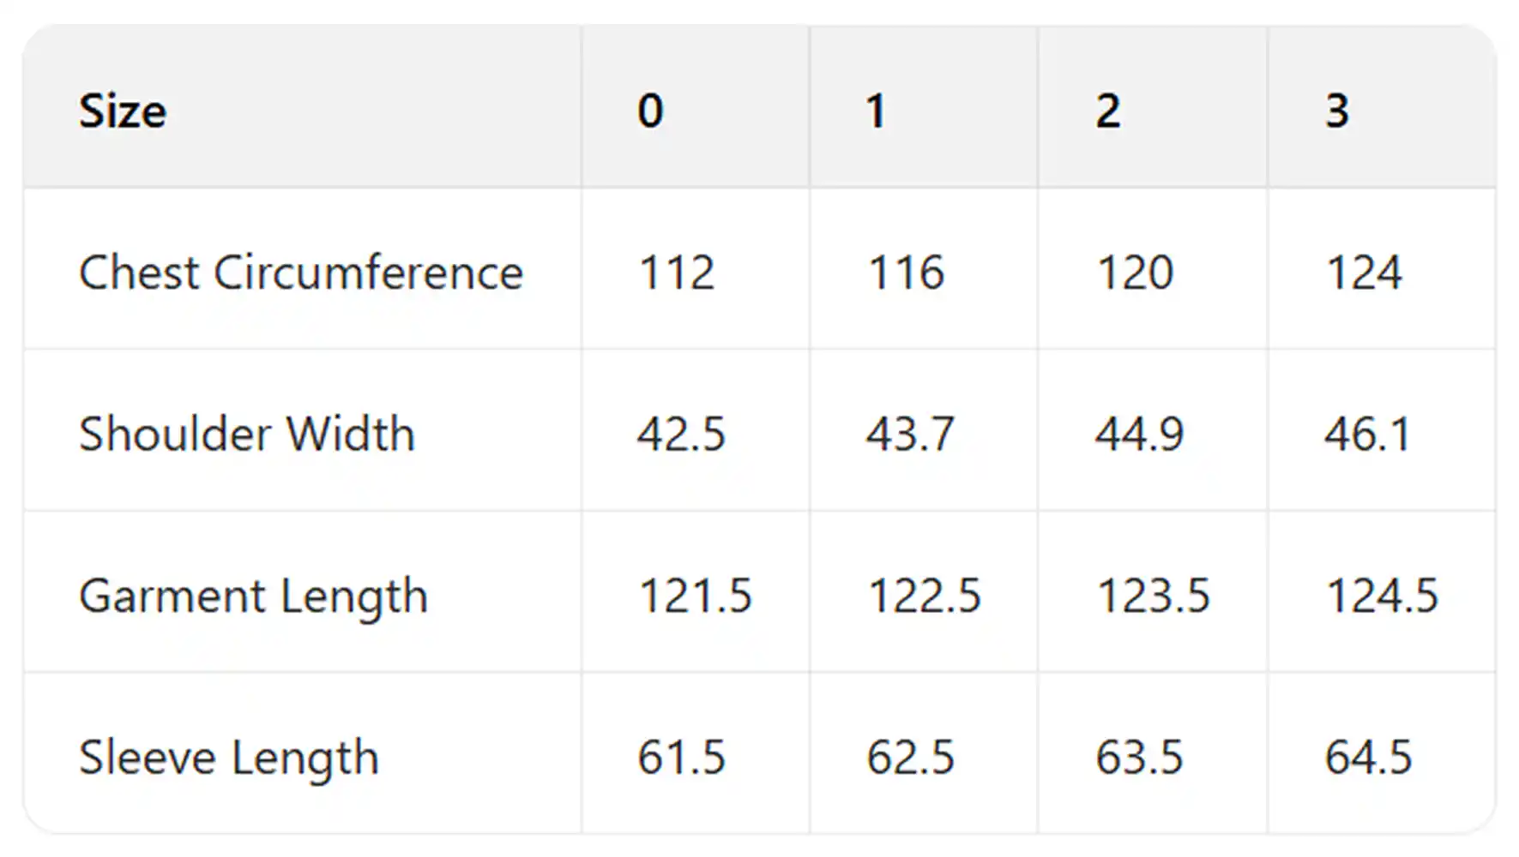Click the chest circumference value 112
1519x857 pixels.
coord(677,273)
